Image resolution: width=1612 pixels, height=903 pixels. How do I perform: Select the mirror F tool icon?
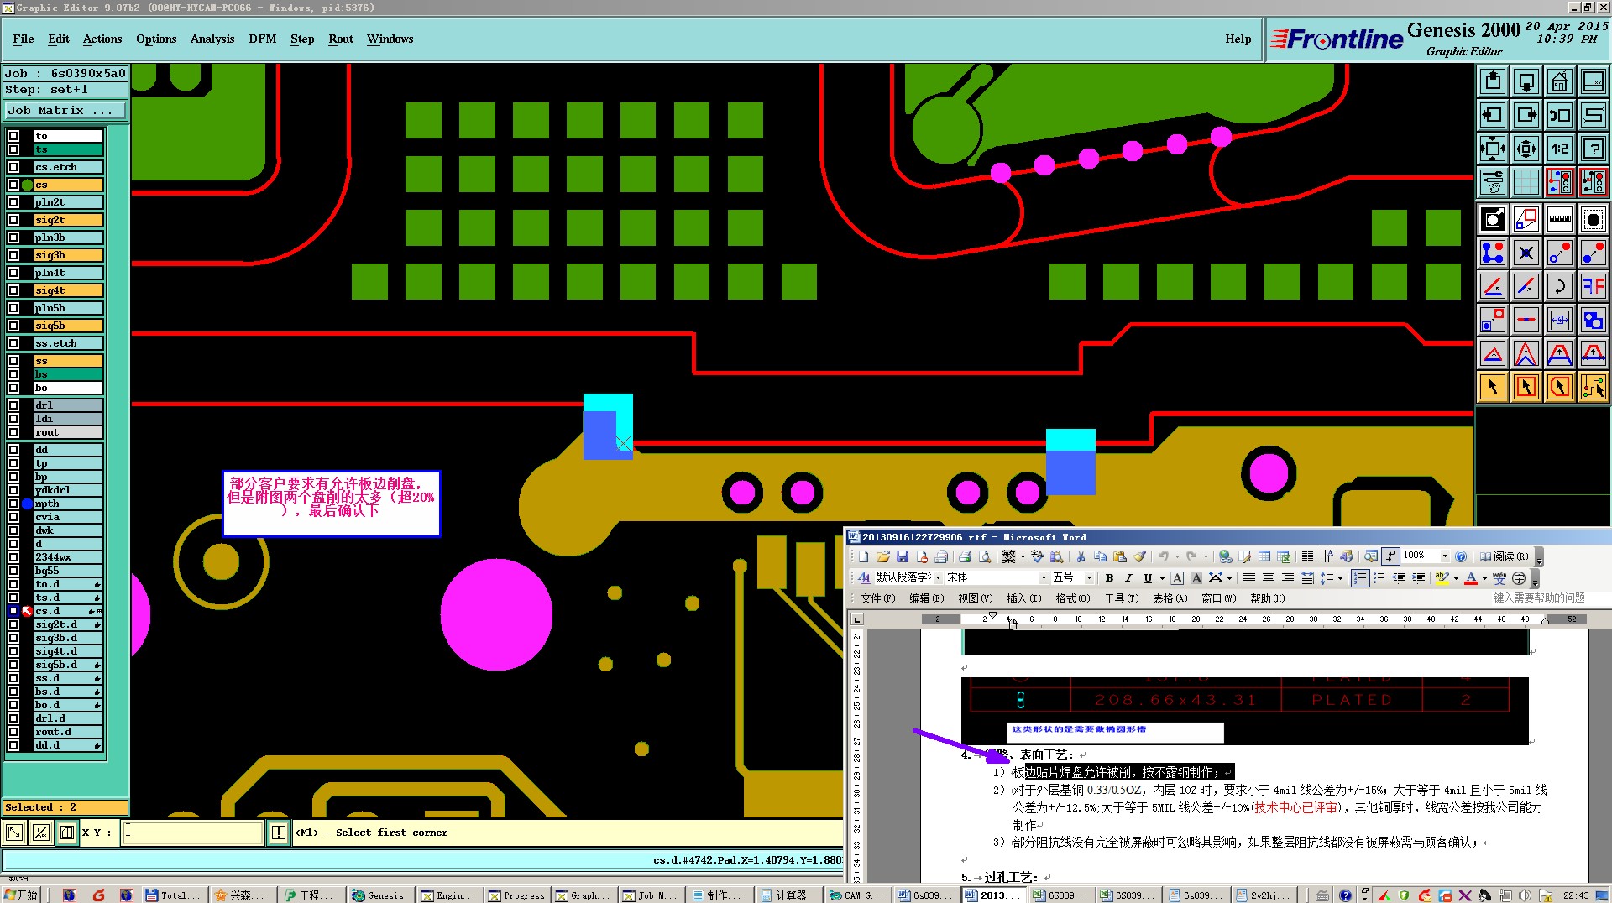coord(1593,286)
